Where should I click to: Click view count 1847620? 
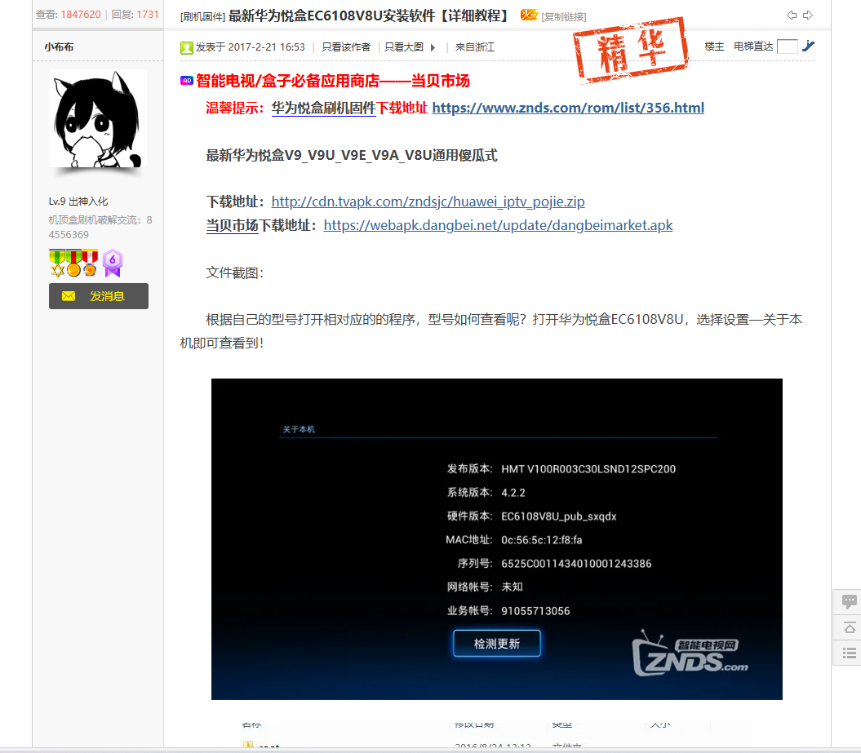[x=81, y=15]
